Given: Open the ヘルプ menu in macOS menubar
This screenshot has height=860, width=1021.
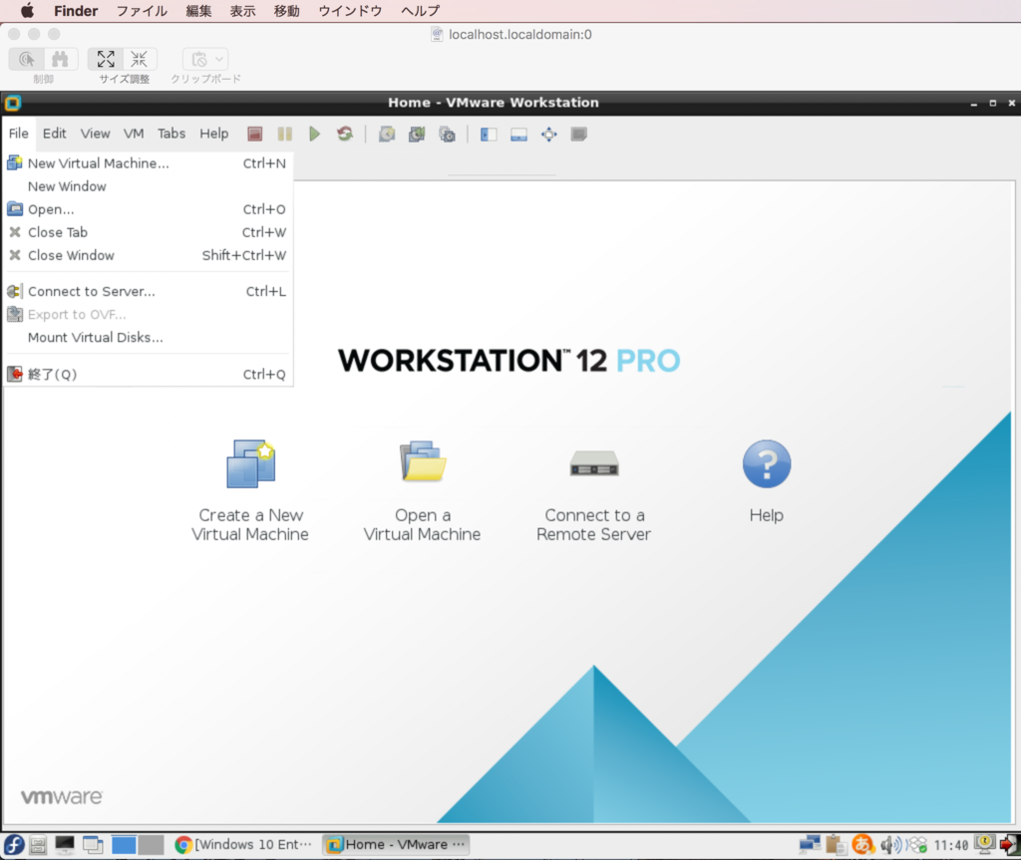Looking at the screenshot, I should coord(420,10).
